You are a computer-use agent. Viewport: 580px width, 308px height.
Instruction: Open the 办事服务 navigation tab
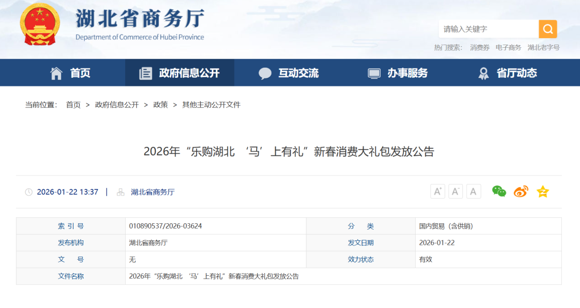(397, 73)
